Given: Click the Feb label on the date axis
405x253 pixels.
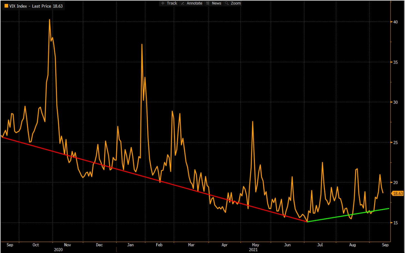Looking at the screenshot, I should (159, 245).
